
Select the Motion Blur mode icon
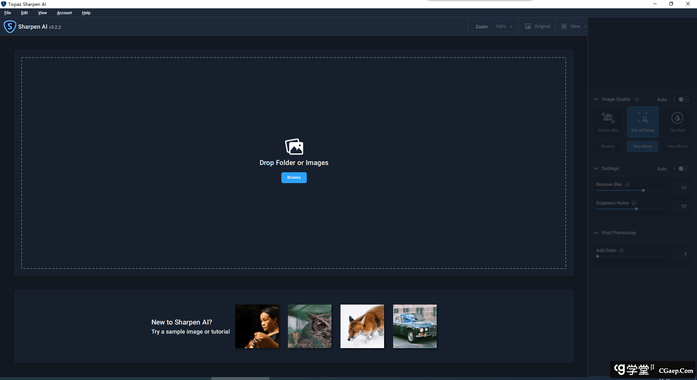pyautogui.click(x=608, y=118)
